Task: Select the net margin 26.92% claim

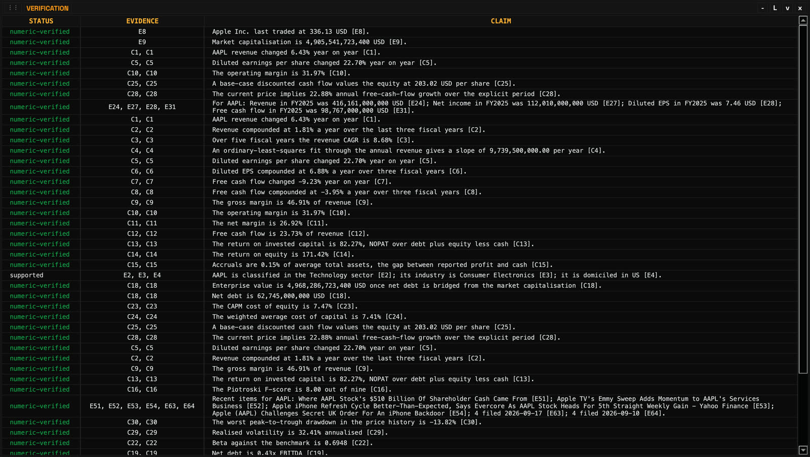Action: (270, 223)
